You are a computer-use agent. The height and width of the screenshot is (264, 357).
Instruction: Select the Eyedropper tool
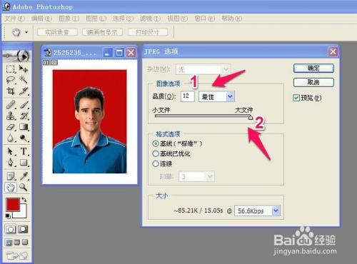point(24,176)
